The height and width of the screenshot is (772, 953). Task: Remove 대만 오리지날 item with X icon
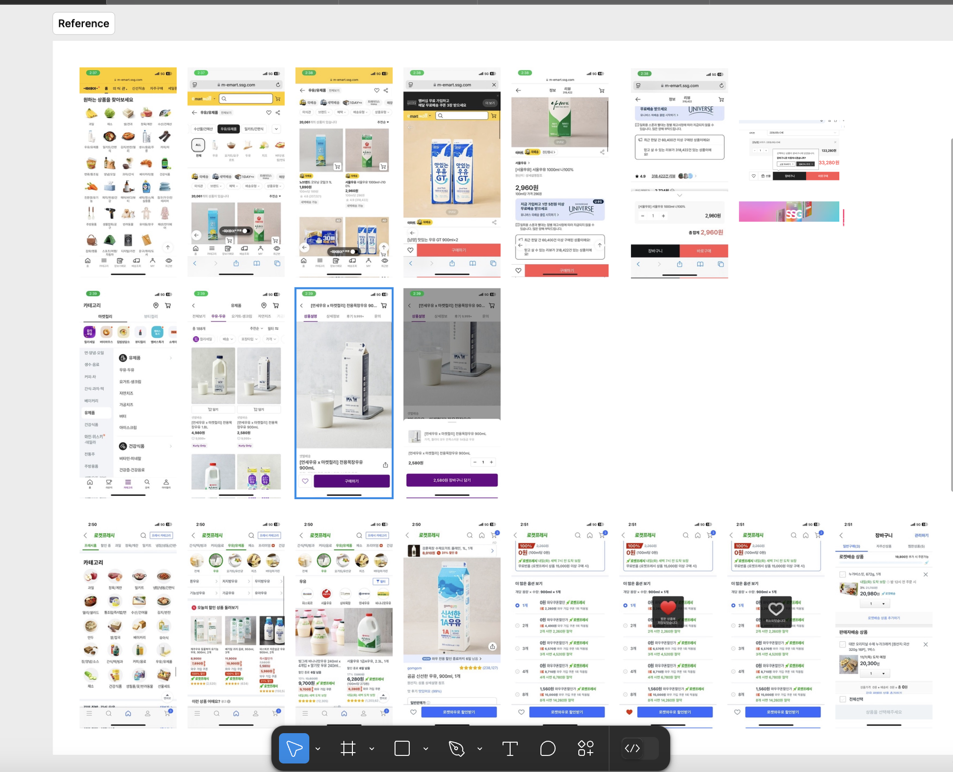coord(926,644)
